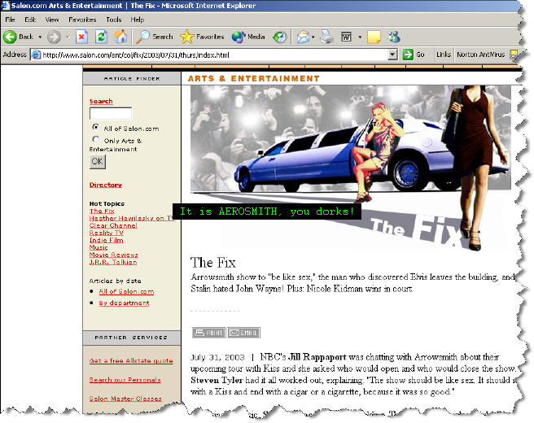Click the page icon in Address bar

(x=36, y=55)
